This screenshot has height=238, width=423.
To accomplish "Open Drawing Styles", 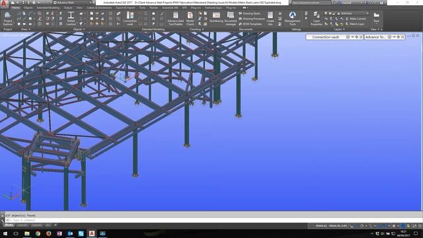I will point(250,13).
